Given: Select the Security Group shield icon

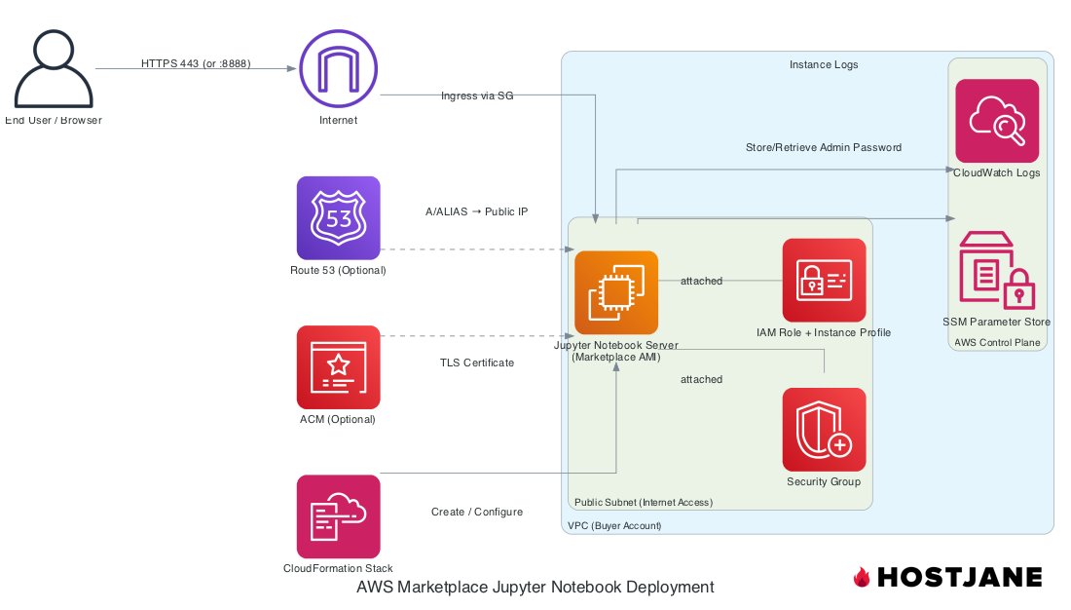Looking at the screenshot, I should [x=824, y=430].
